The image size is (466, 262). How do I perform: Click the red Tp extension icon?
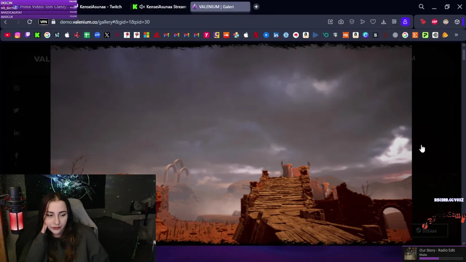[x=423, y=22]
